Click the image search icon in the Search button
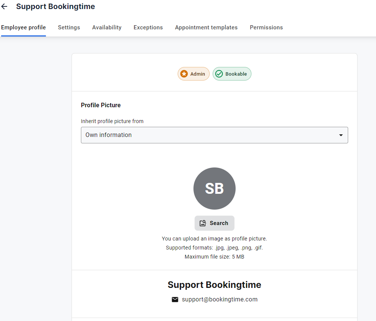The width and height of the screenshot is (376, 321). tap(203, 223)
